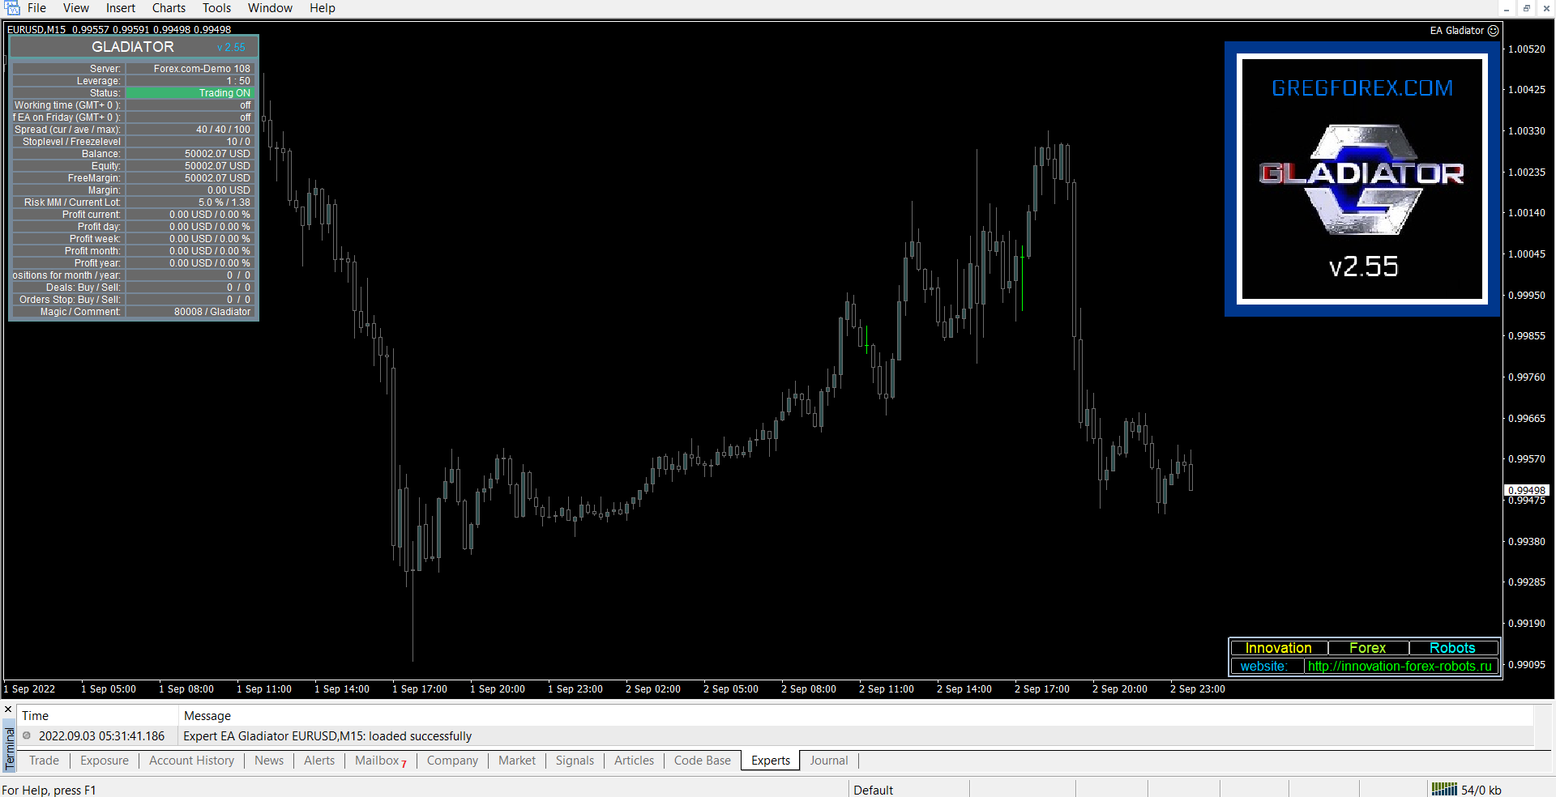
Task: Click the Balance value 50002.07 USD
Action: point(190,154)
